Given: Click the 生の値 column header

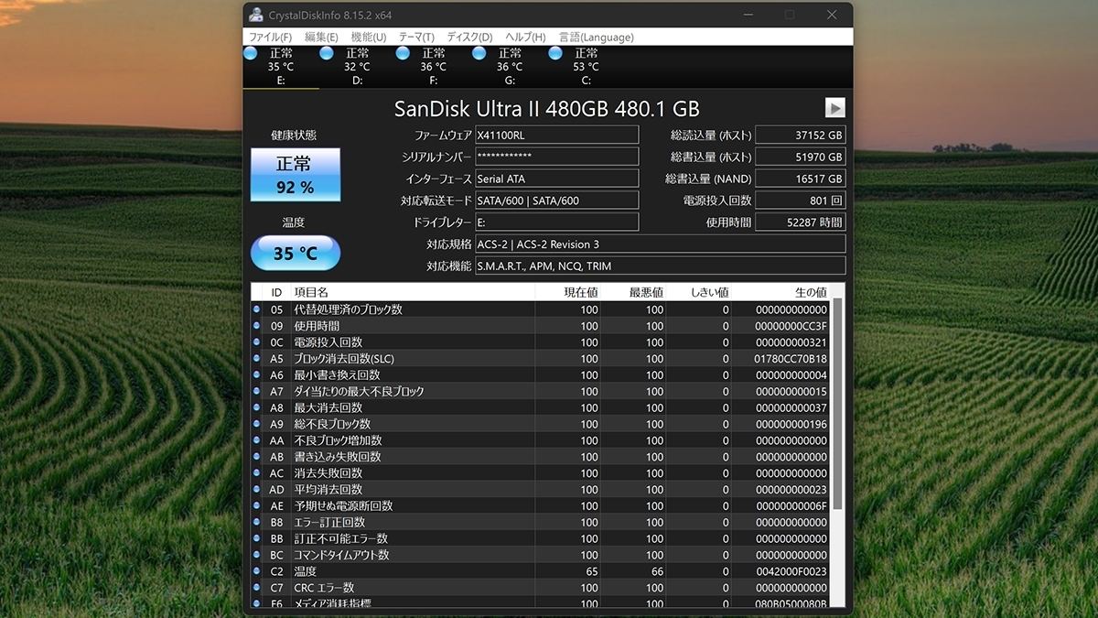Looking at the screenshot, I should click(x=781, y=292).
